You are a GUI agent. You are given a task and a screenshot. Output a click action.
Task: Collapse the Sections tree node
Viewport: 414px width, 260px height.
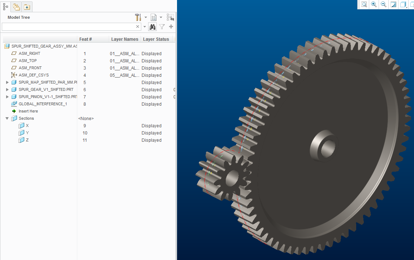pos(7,118)
